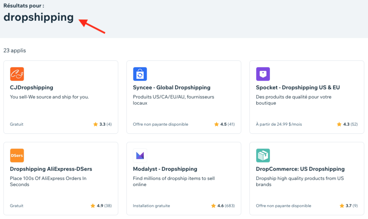Viewport: 368px width, 219px height.
Task: Click 'Produits US/CA/EU/AU, fournisseurs locaux' description
Action: 174,100
